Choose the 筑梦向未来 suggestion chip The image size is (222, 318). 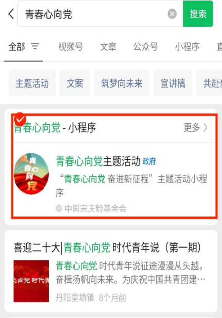(122, 83)
